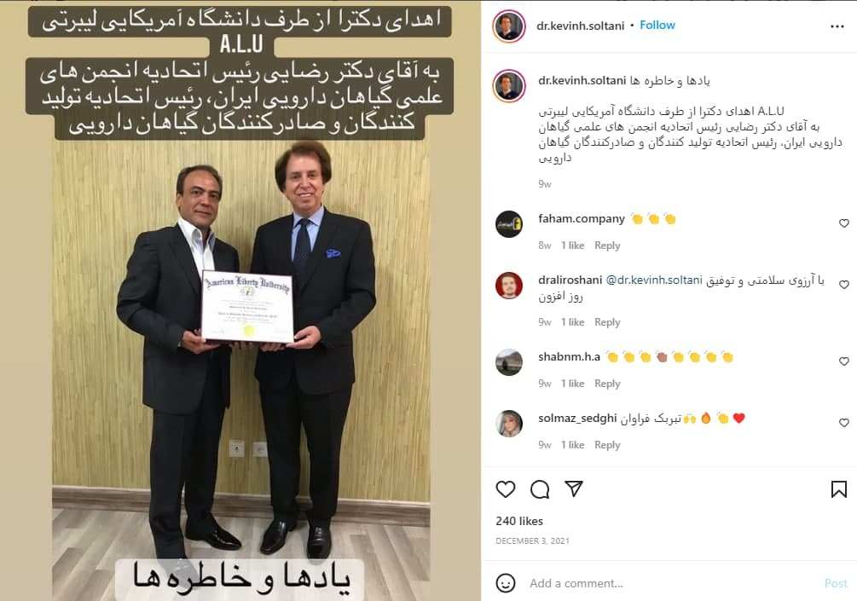Like draliroshani's comment heart
857x601 pixels.
click(844, 285)
